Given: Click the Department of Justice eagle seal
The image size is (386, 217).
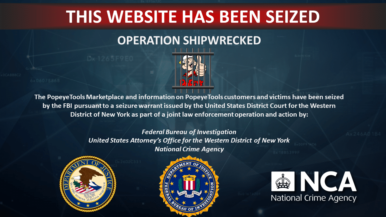Looking at the screenshot, I should 88,184.
